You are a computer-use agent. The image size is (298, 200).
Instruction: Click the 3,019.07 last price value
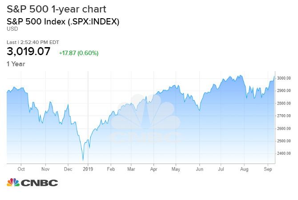(28, 52)
